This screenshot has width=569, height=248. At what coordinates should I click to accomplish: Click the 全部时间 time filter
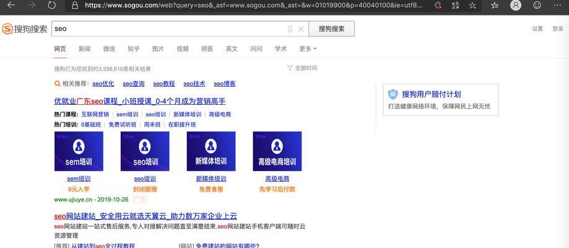302,68
